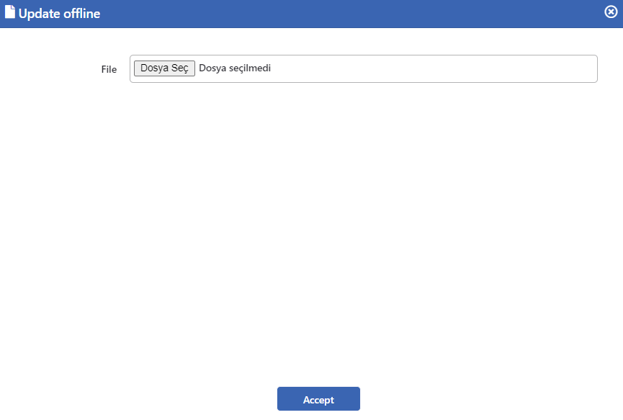Close the Update offline dialog

click(611, 12)
